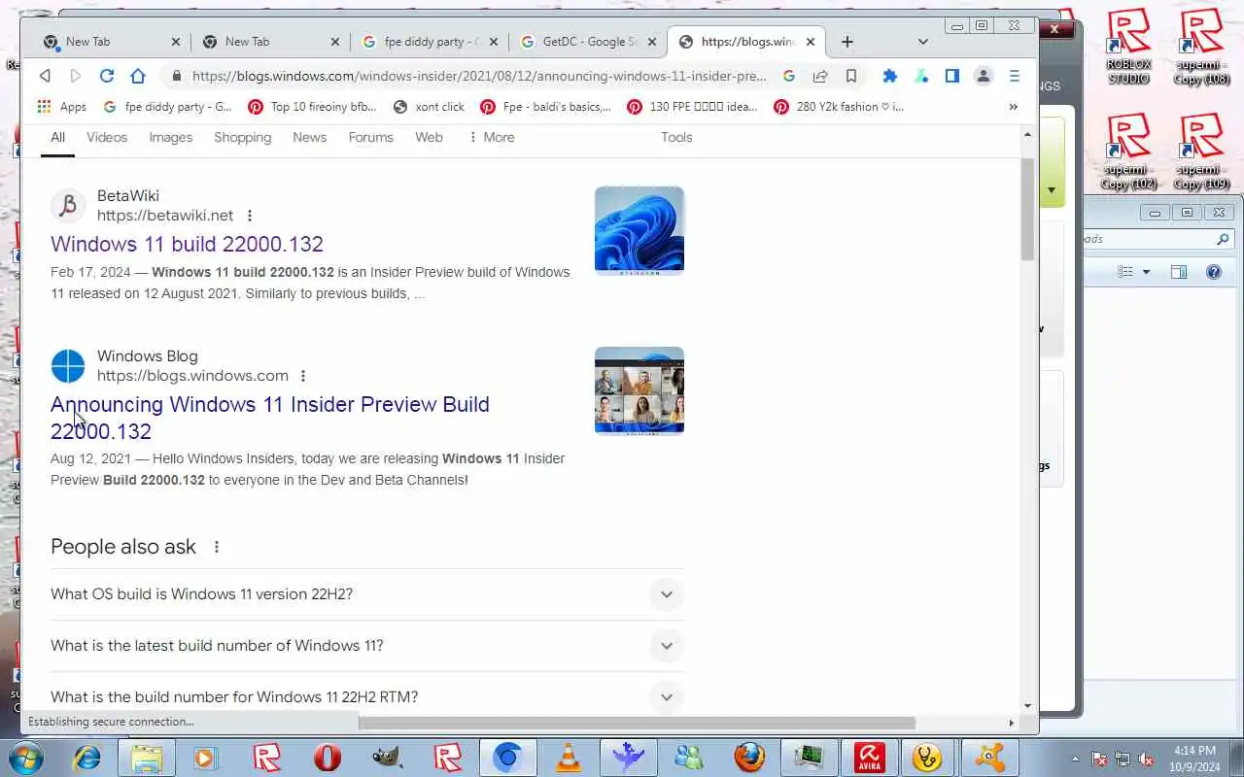Click the Windows Blog result thumbnail

click(639, 391)
